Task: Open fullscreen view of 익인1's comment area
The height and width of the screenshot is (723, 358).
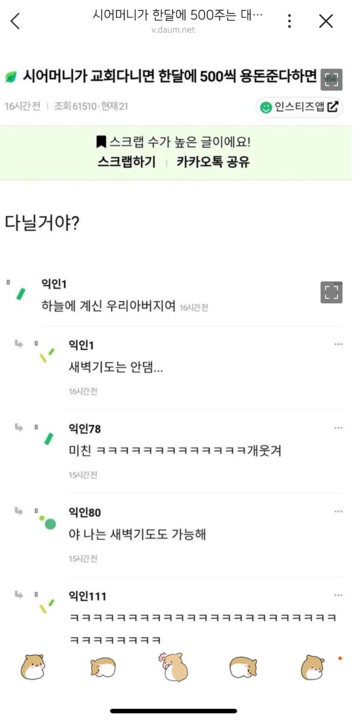Action: [331, 292]
